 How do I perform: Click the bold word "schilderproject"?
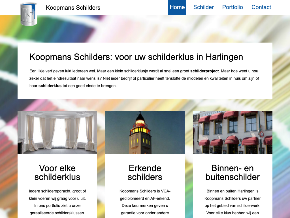click(204, 71)
